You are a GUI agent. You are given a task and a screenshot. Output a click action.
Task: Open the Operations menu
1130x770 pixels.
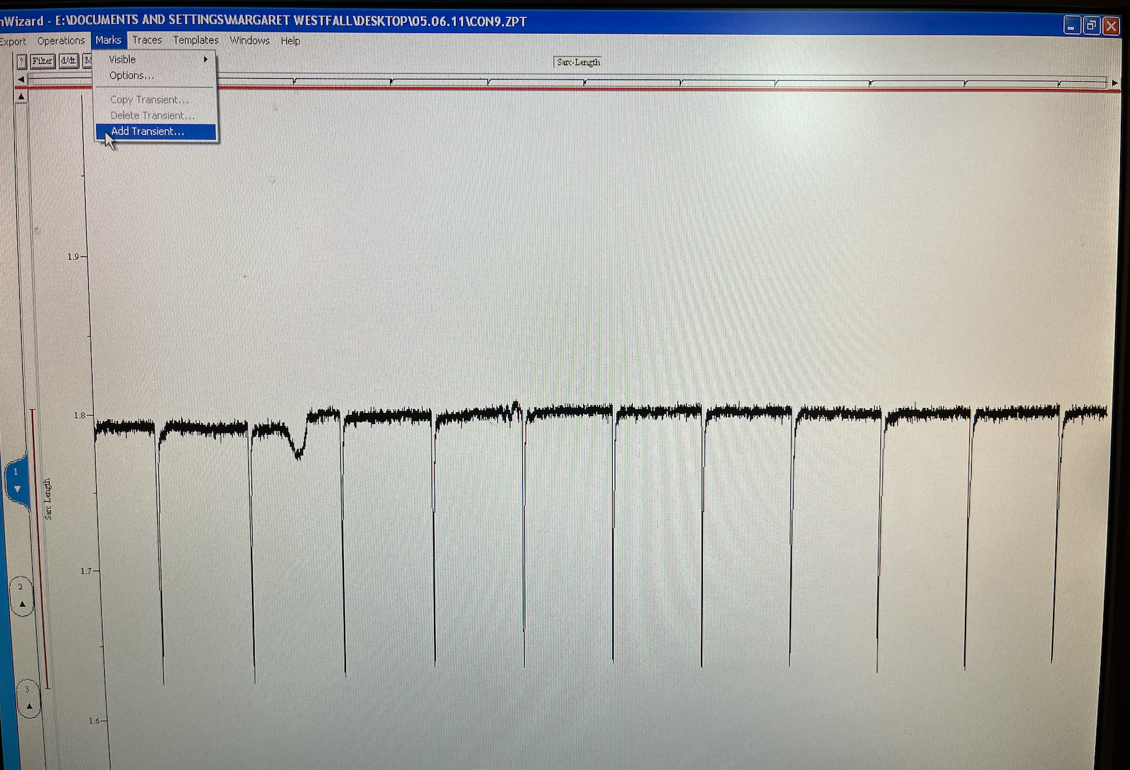pos(61,41)
